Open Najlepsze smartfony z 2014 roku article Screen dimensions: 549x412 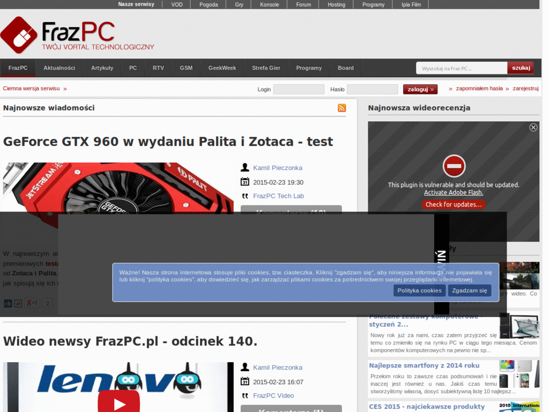pyautogui.click(x=424, y=365)
